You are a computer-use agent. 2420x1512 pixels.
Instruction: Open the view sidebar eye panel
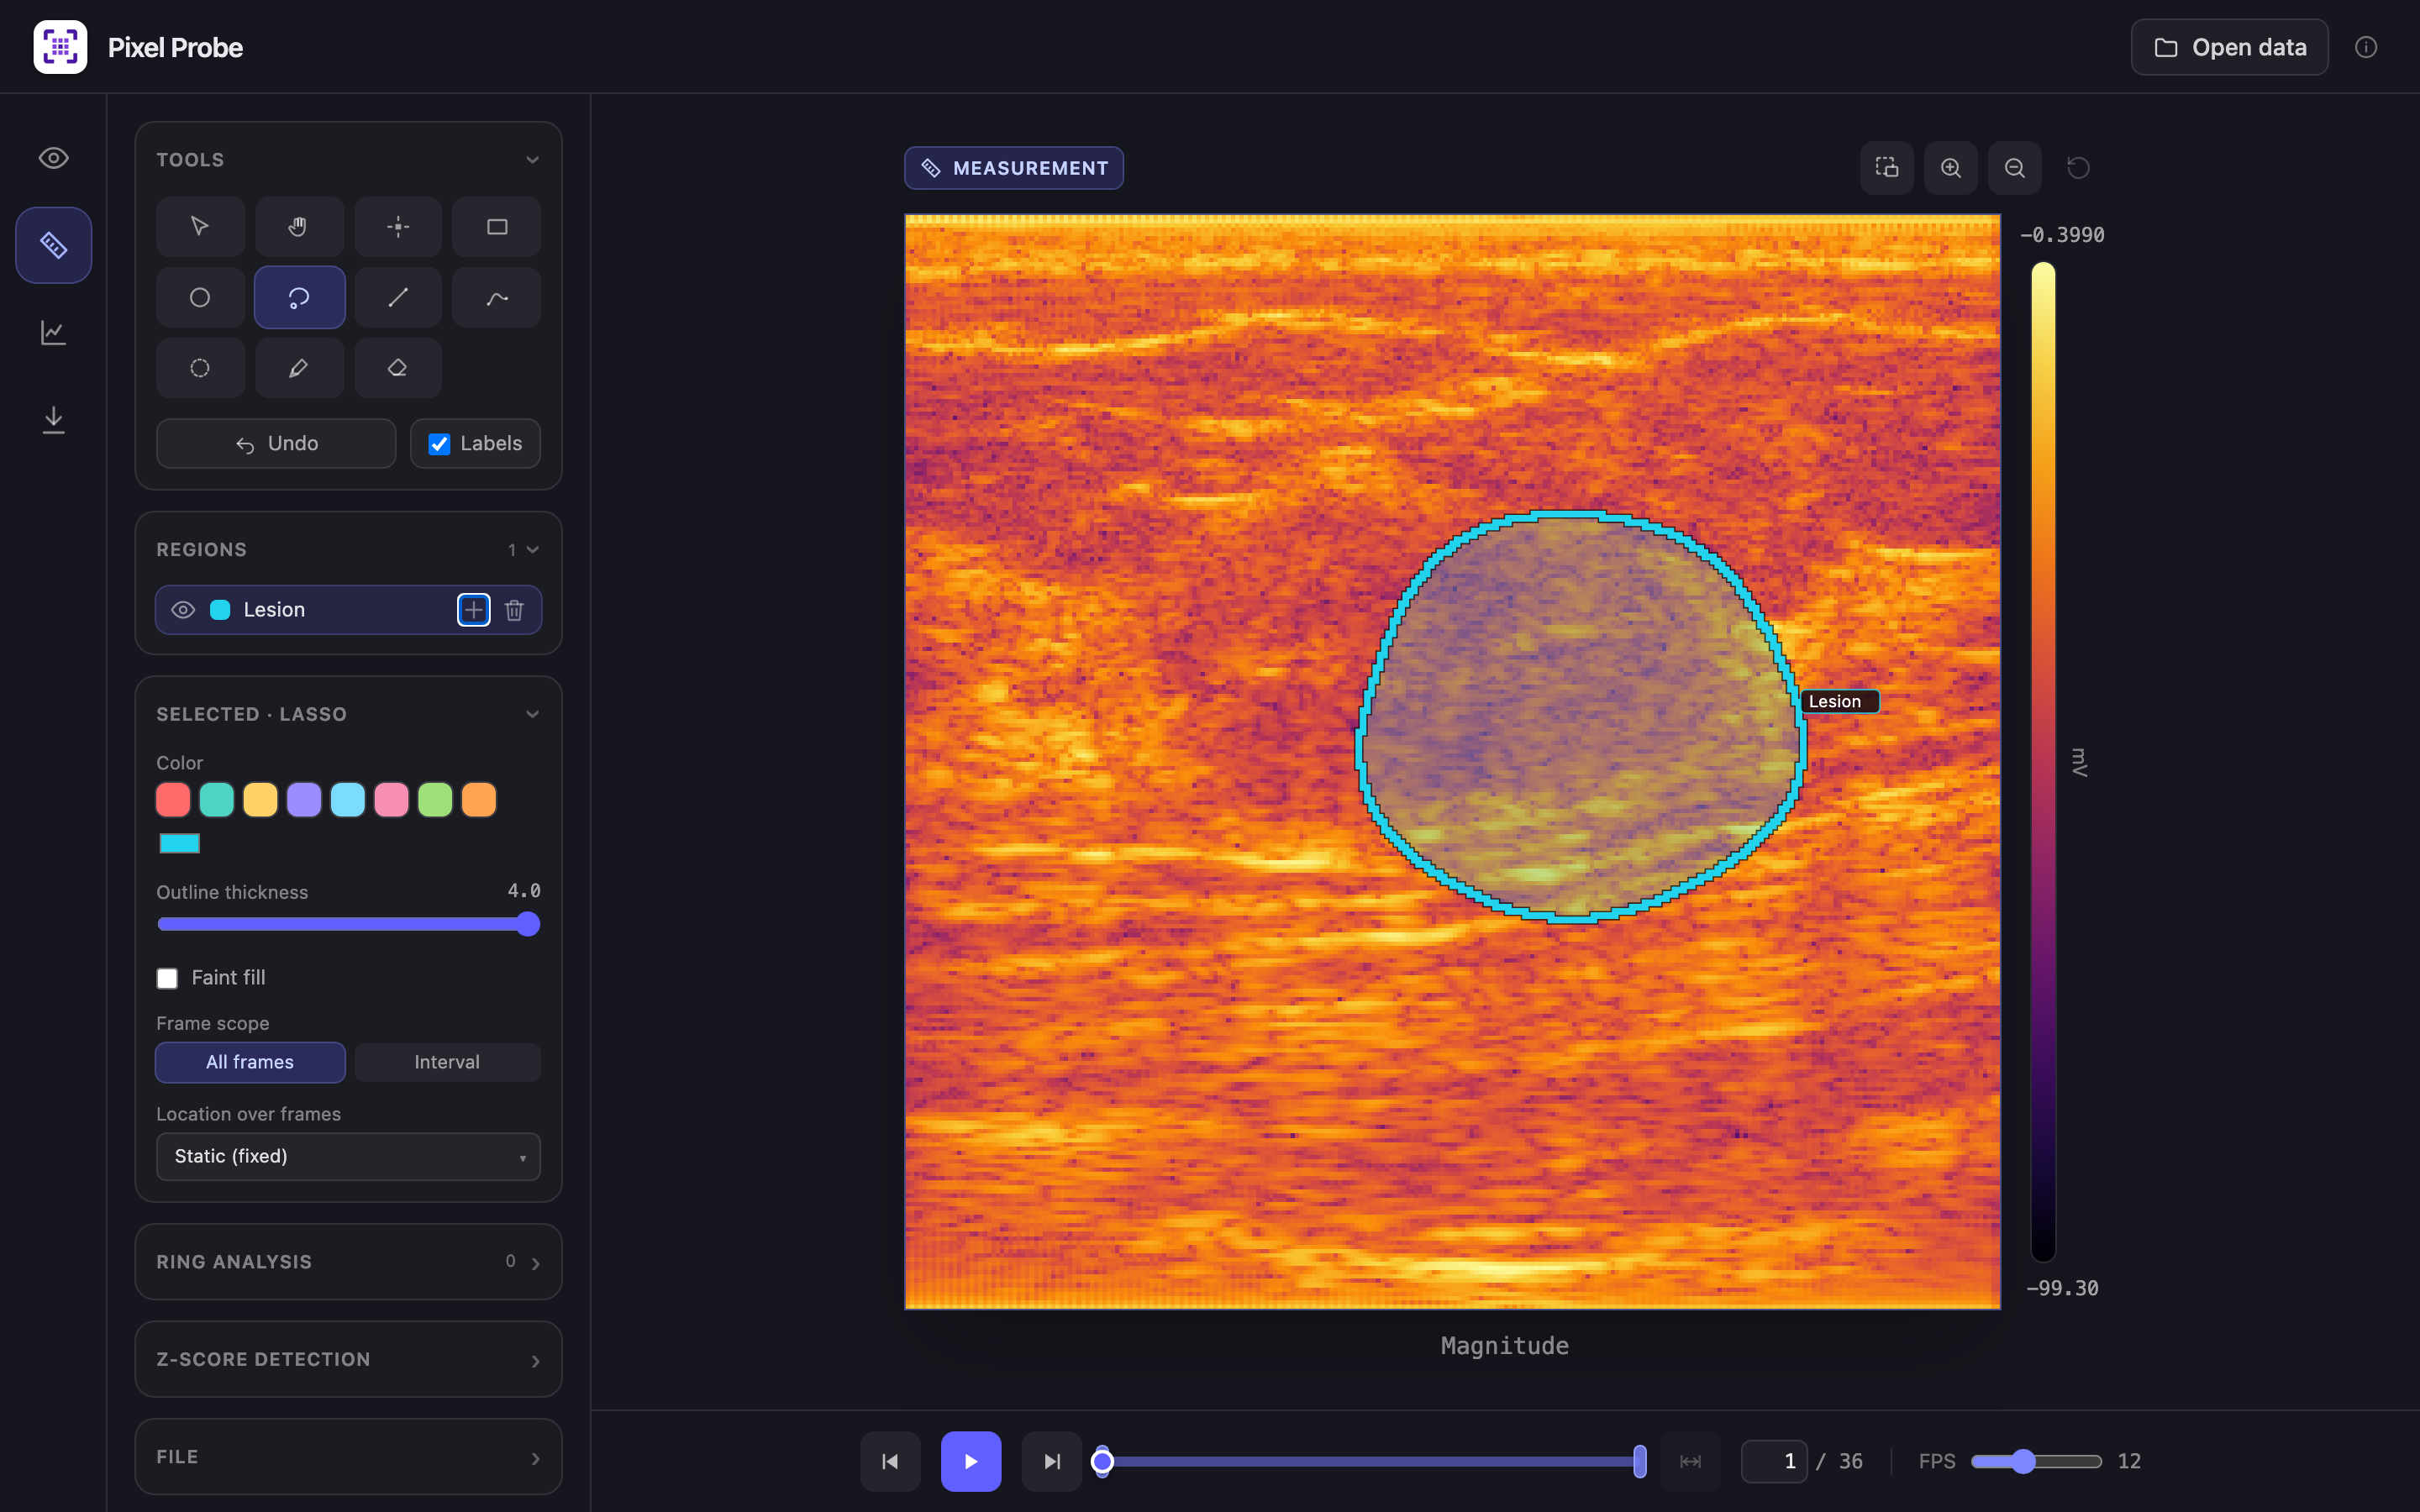point(54,158)
